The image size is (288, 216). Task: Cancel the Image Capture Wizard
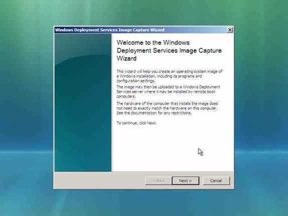click(x=216, y=181)
